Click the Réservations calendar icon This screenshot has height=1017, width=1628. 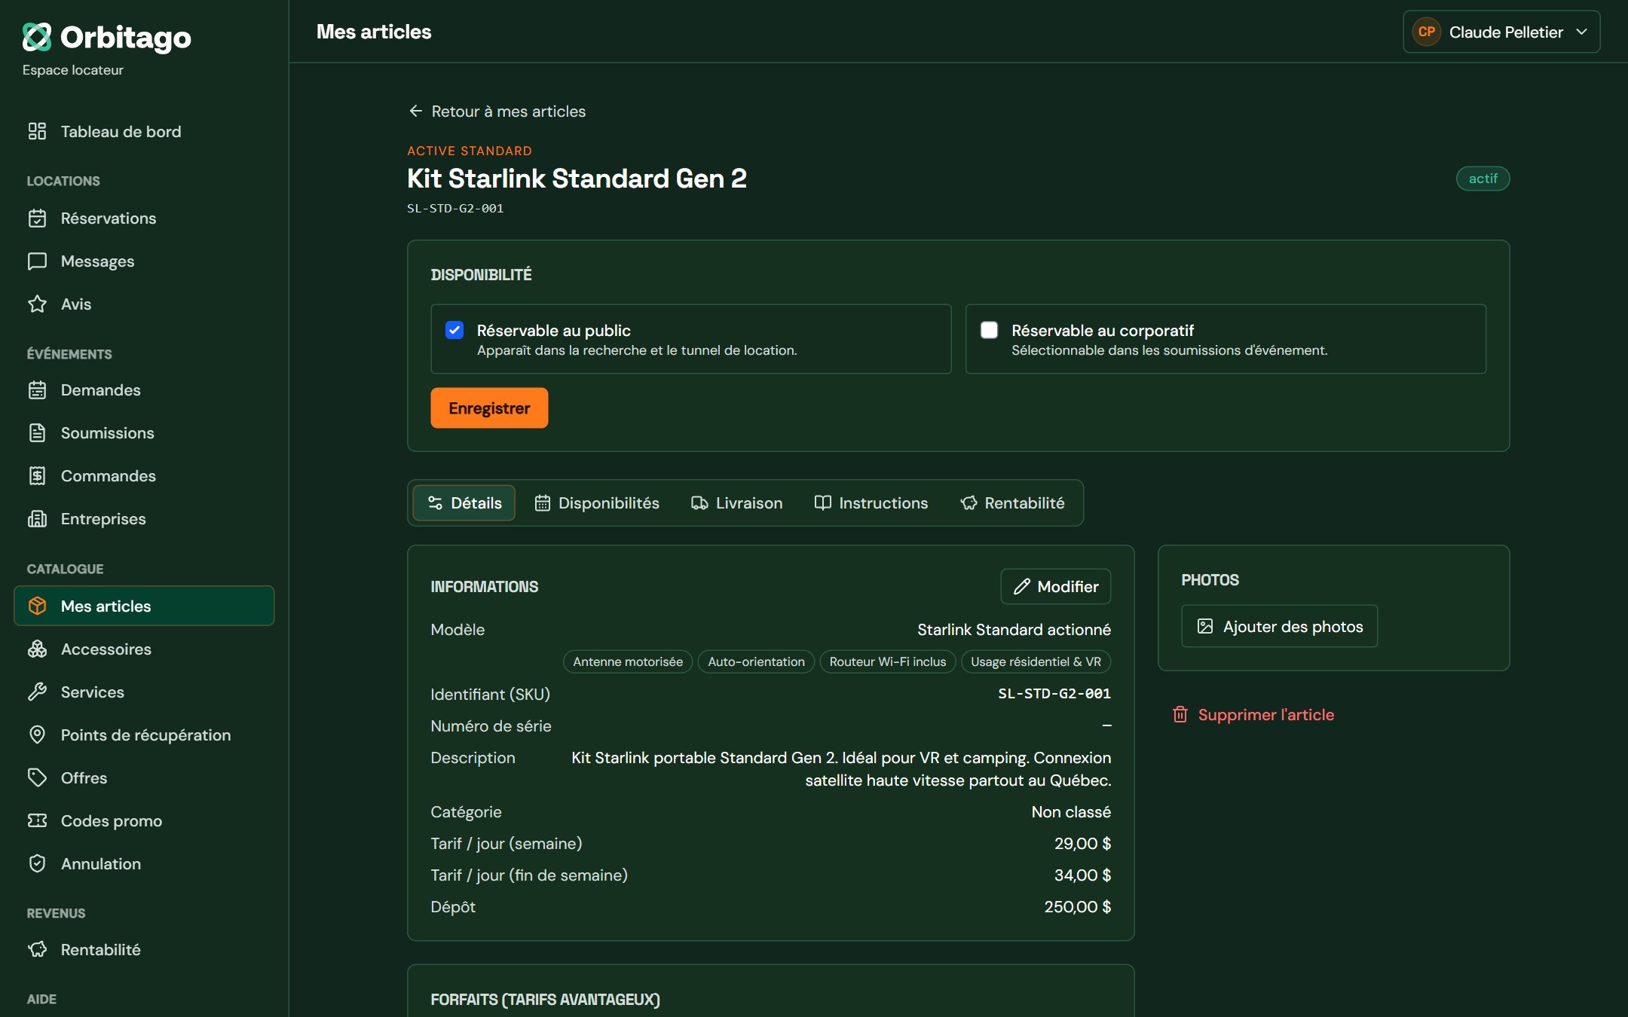tap(37, 218)
